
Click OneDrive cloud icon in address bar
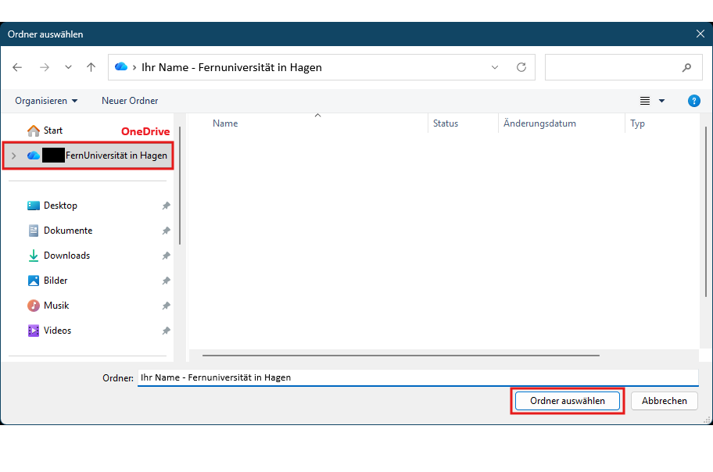tap(121, 67)
